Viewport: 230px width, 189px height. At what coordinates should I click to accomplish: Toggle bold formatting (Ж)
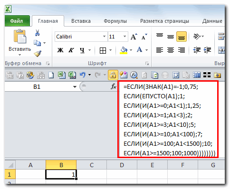[x=60, y=50]
